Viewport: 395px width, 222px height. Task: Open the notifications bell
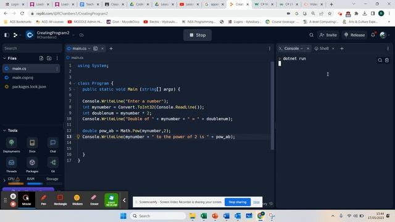(x=373, y=35)
